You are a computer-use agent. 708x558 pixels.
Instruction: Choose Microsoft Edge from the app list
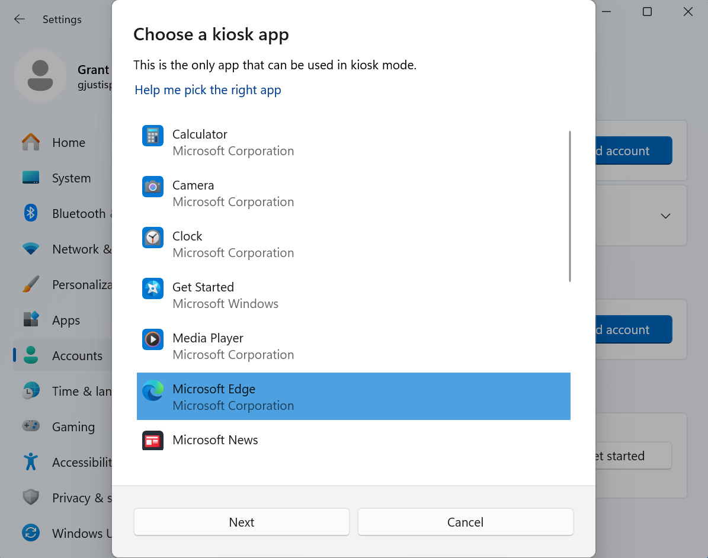[x=354, y=396]
